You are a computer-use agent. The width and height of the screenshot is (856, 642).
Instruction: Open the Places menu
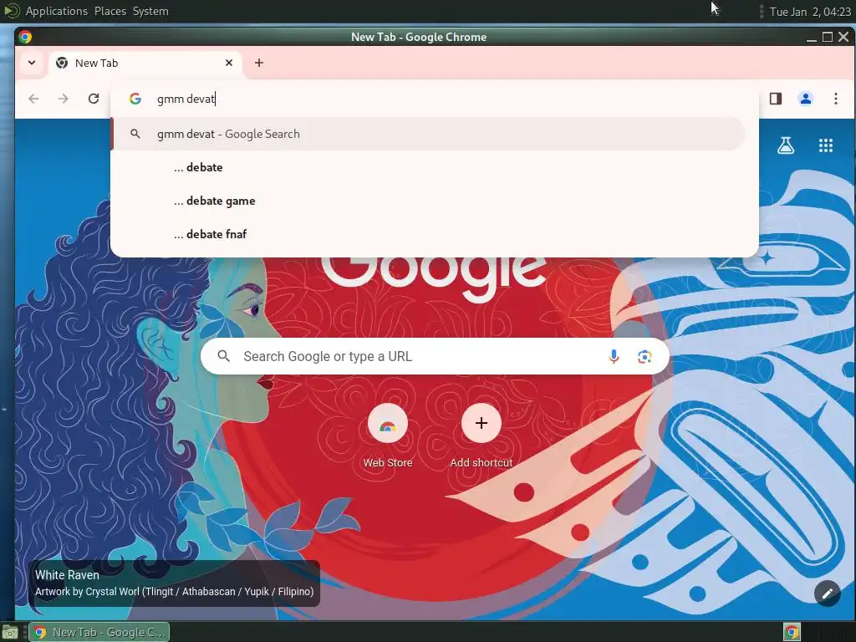[x=110, y=11]
